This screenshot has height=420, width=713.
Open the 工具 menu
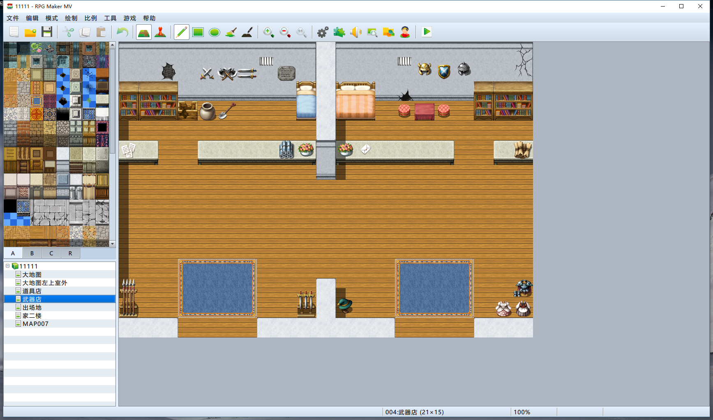[x=110, y=18]
